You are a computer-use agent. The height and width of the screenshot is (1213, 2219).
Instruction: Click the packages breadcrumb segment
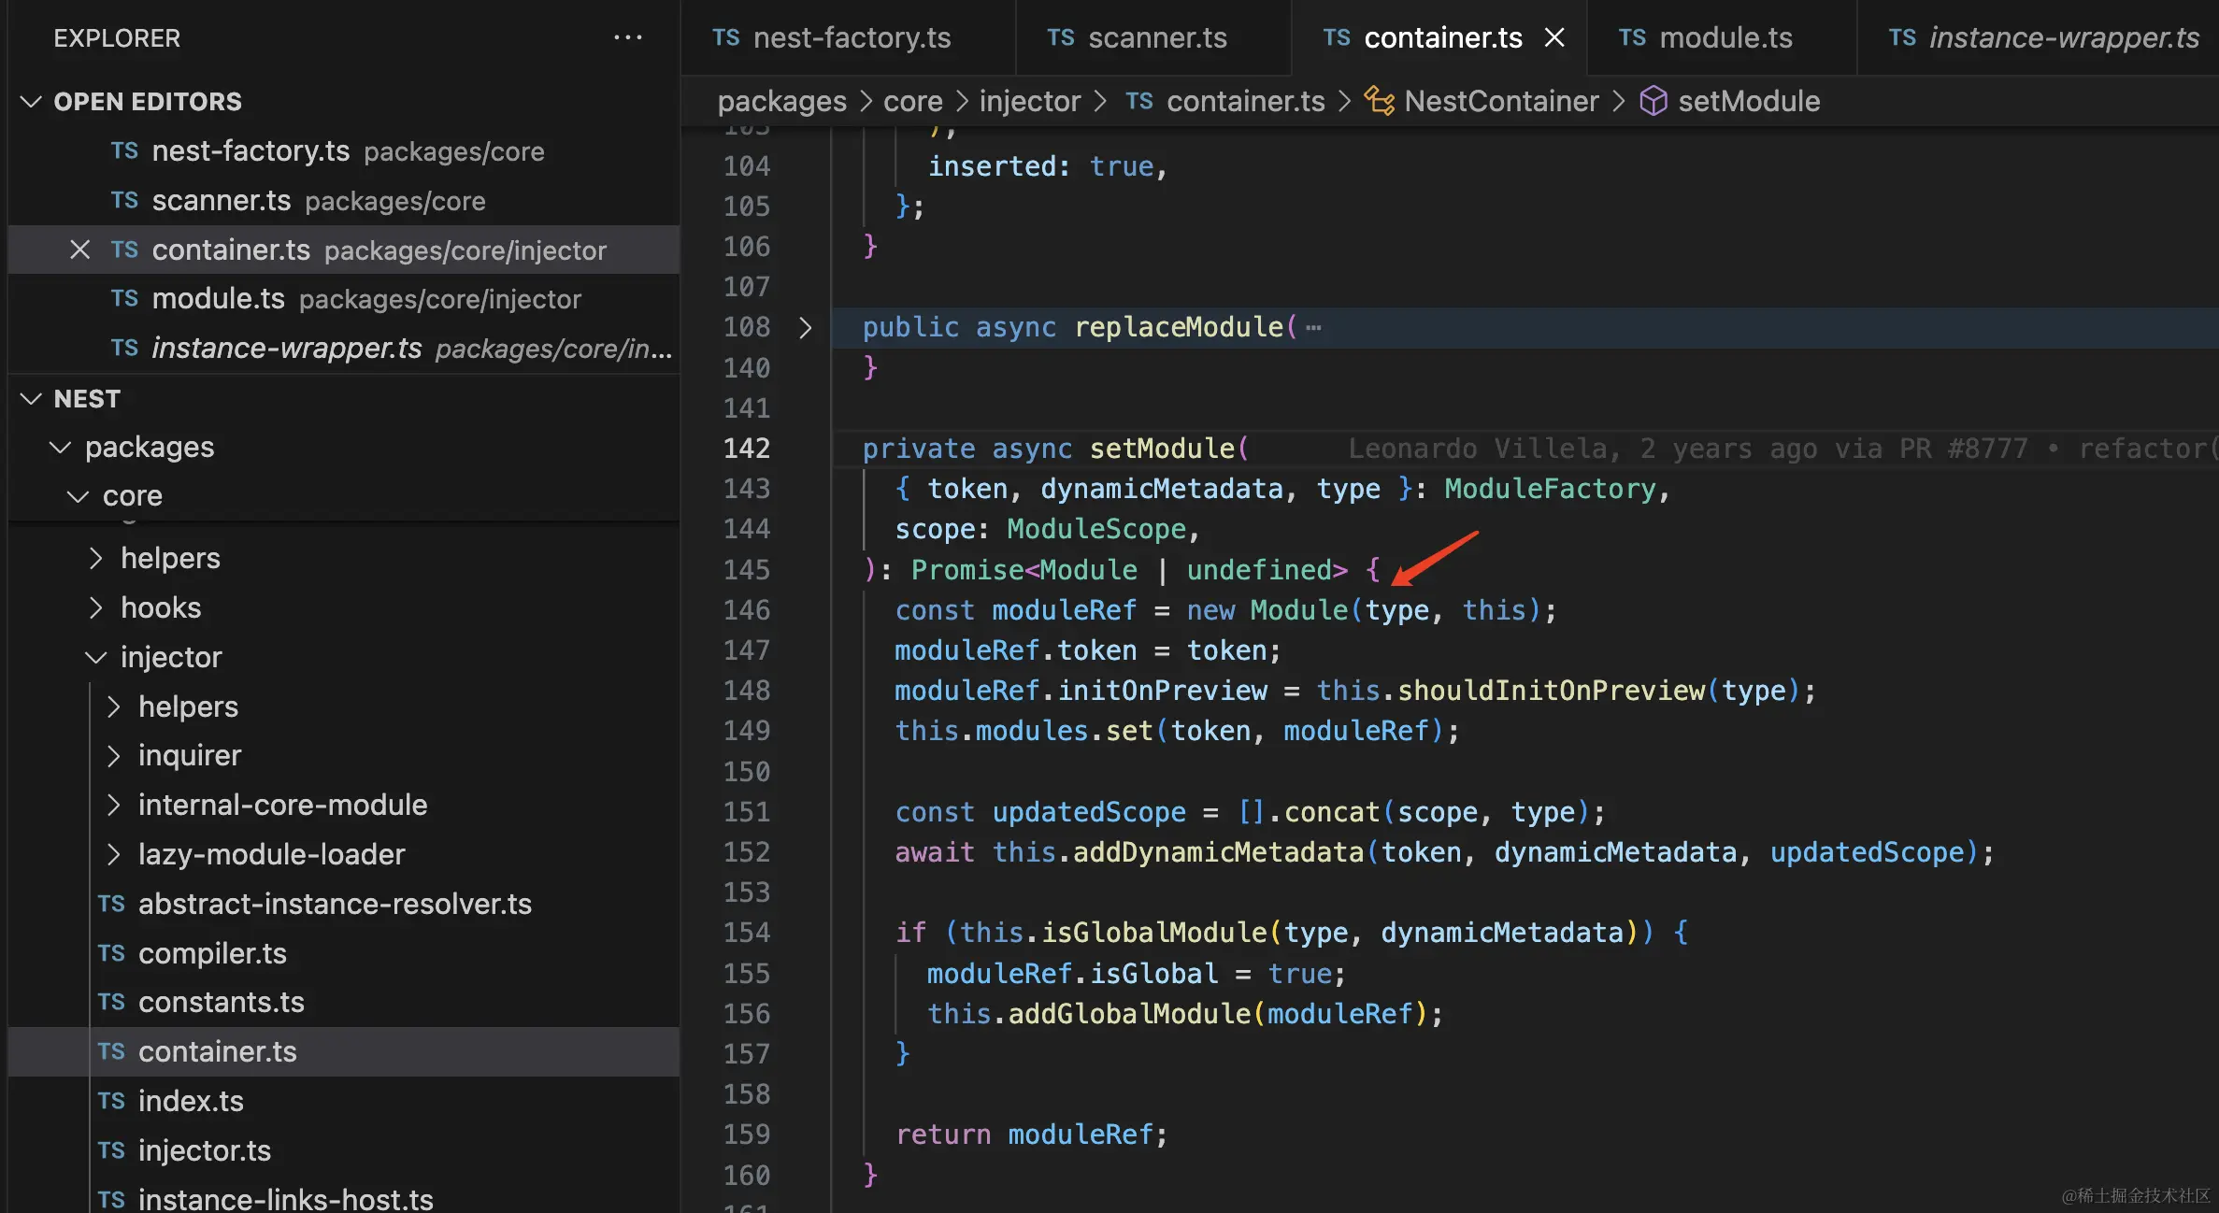click(781, 101)
